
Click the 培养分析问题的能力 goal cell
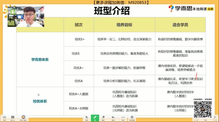(124, 81)
